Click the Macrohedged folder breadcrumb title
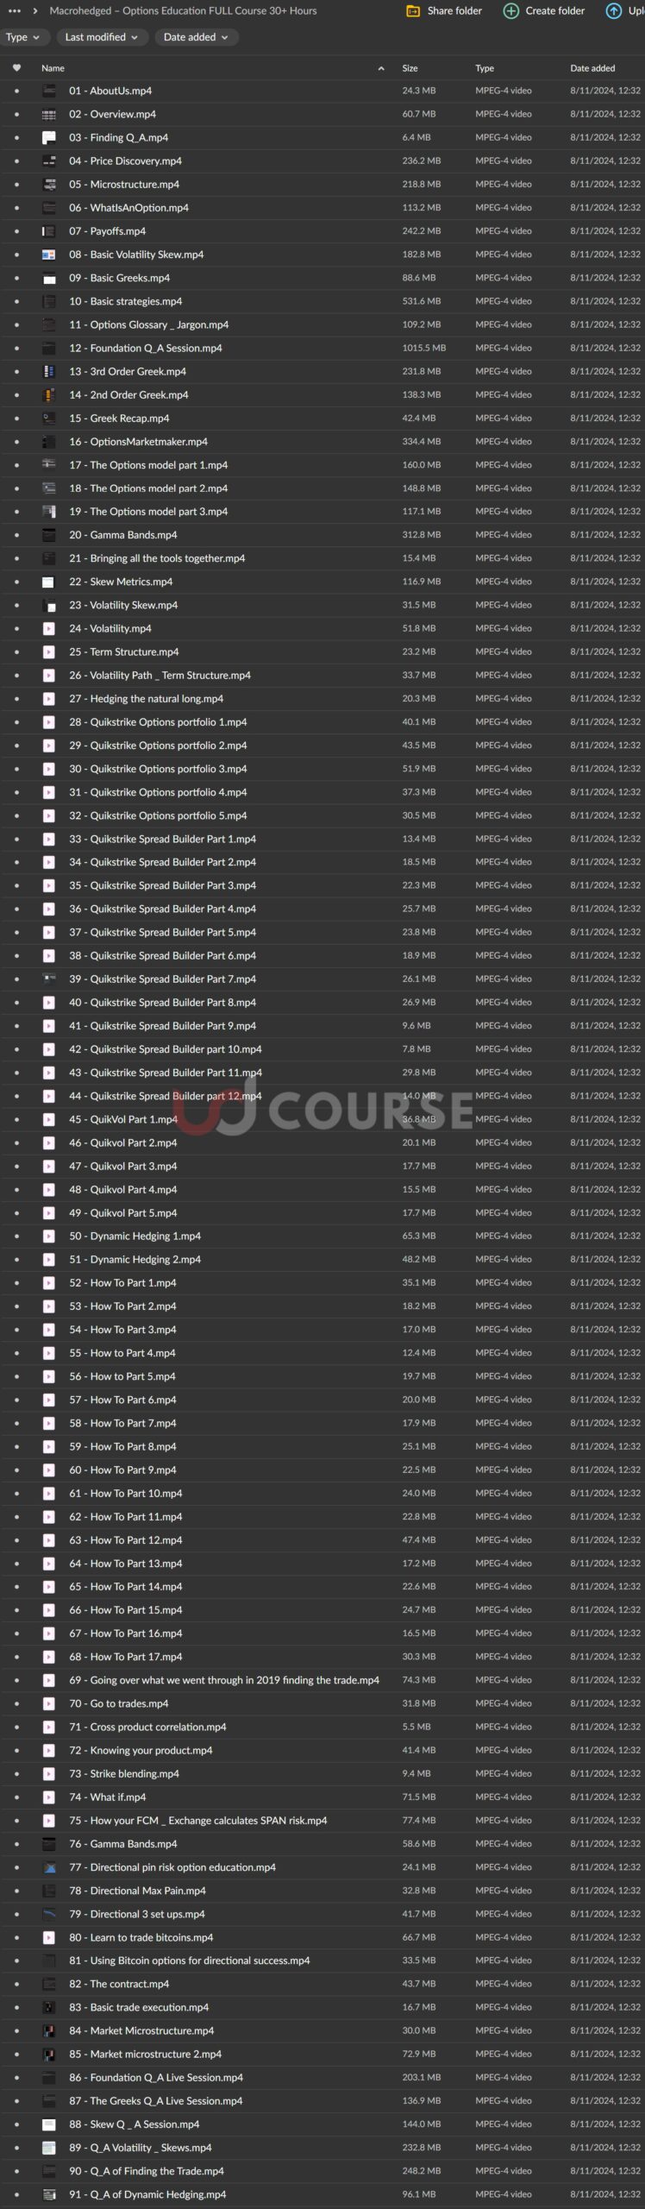Image resolution: width=645 pixels, height=2209 pixels. pos(183,11)
